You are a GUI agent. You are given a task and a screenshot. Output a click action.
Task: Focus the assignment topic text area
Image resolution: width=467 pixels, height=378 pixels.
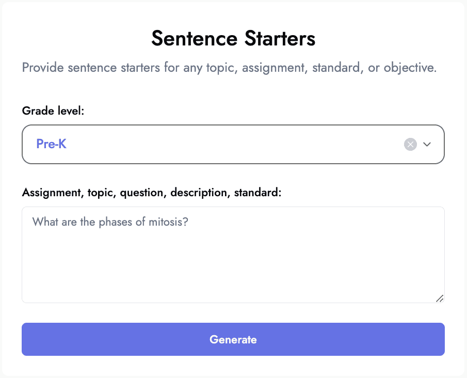point(233,255)
